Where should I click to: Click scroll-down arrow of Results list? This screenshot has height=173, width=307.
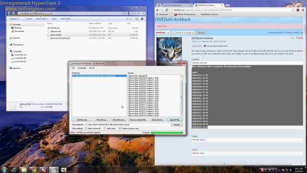tap(181, 115)
